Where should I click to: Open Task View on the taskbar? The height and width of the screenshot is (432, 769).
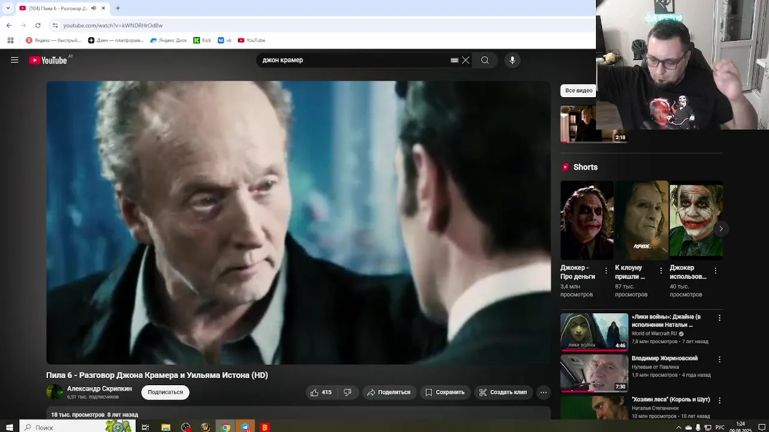click(145, 427)
